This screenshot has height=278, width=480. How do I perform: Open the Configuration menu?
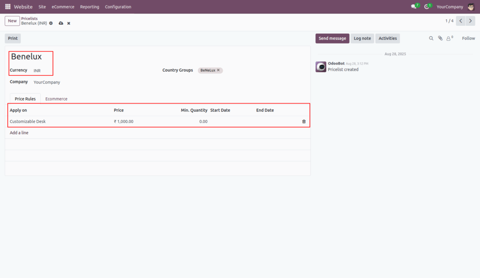pyautogui.click(x=118, y=7)
